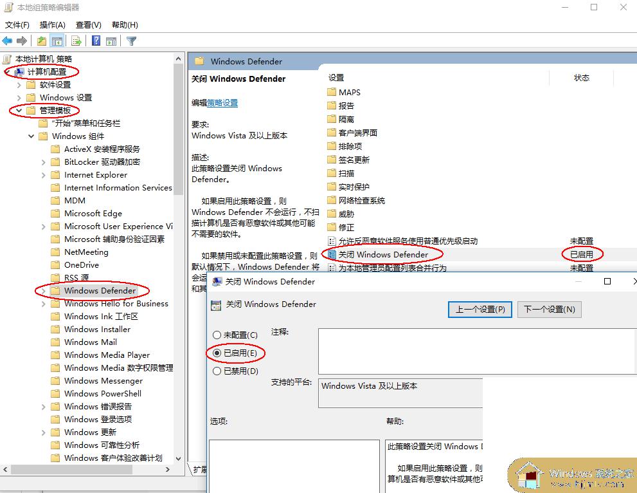Click the 已启用 status cell
The width and height of the screenshot is (637, 493).
pos(581,255)
